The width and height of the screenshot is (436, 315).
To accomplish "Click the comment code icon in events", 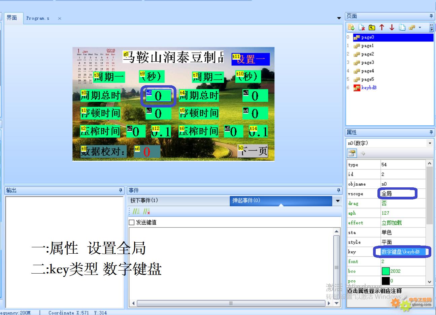I will 136,211.
